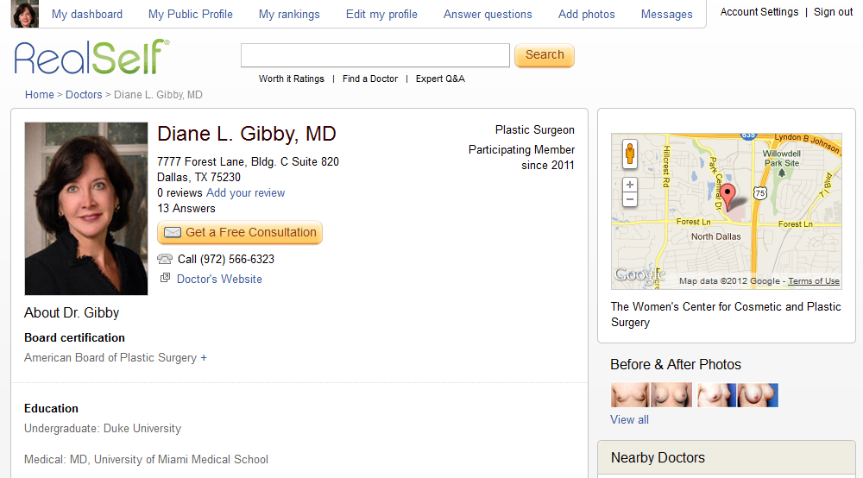Click Add your review link

point(245,193)
